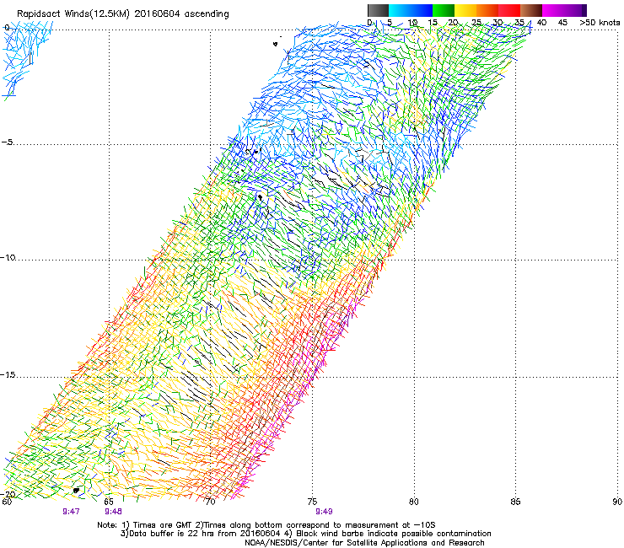Pick the yellow 20-25 knots legend swatch

click(x=465, y=10)
